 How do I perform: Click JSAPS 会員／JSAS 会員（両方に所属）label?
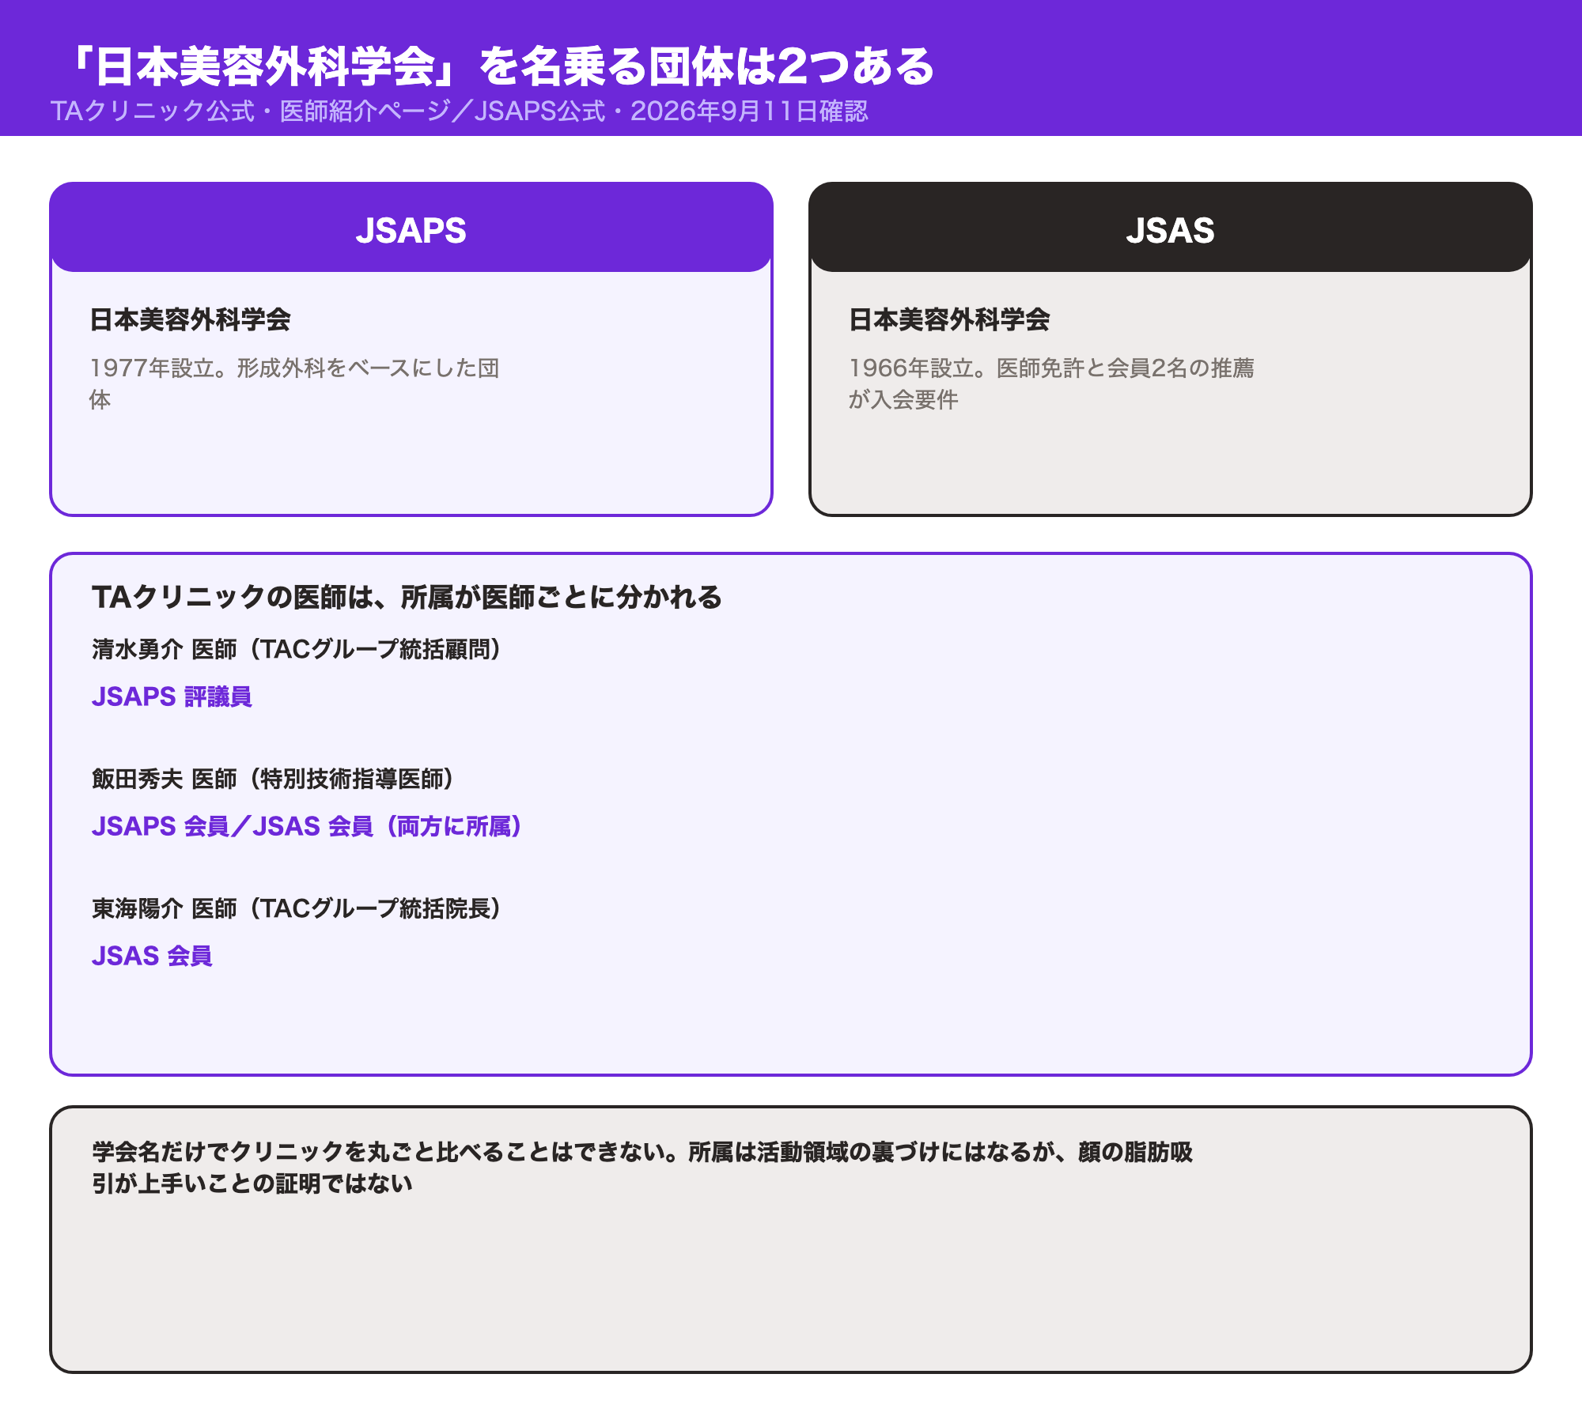306,826
